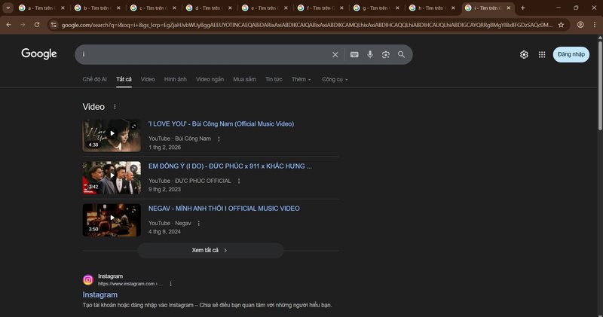Image resolution: width=603 pixels, height=317 pixels.
Task: Open more options beside the Video heading
Action: coord(115,107)
